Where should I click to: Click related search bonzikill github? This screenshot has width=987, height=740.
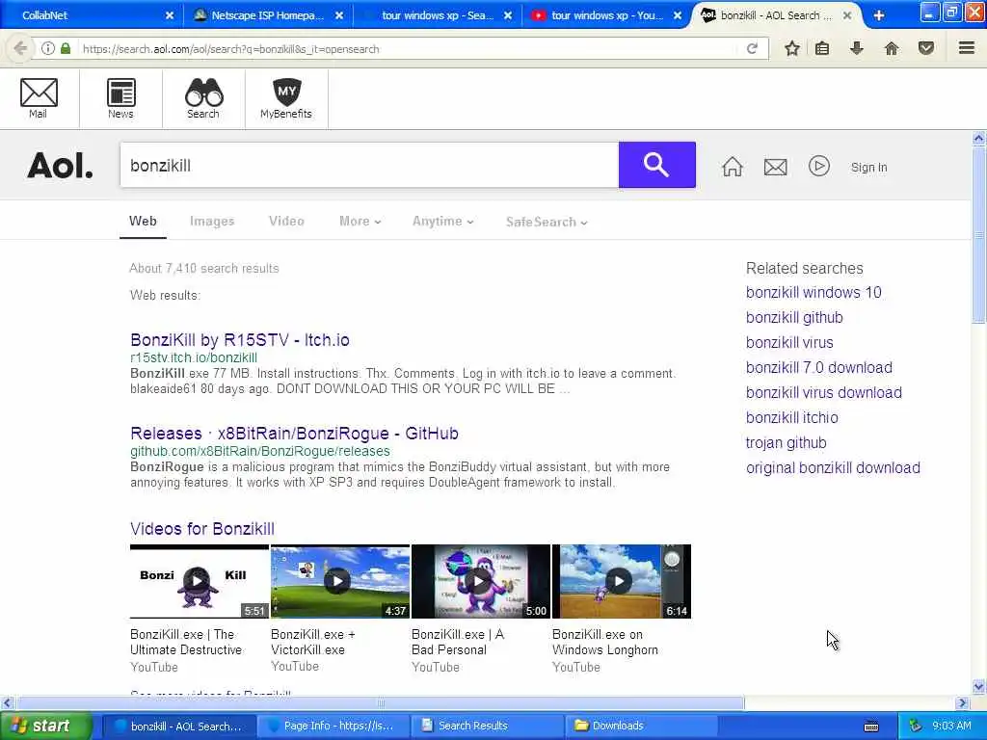pos(794,318)
